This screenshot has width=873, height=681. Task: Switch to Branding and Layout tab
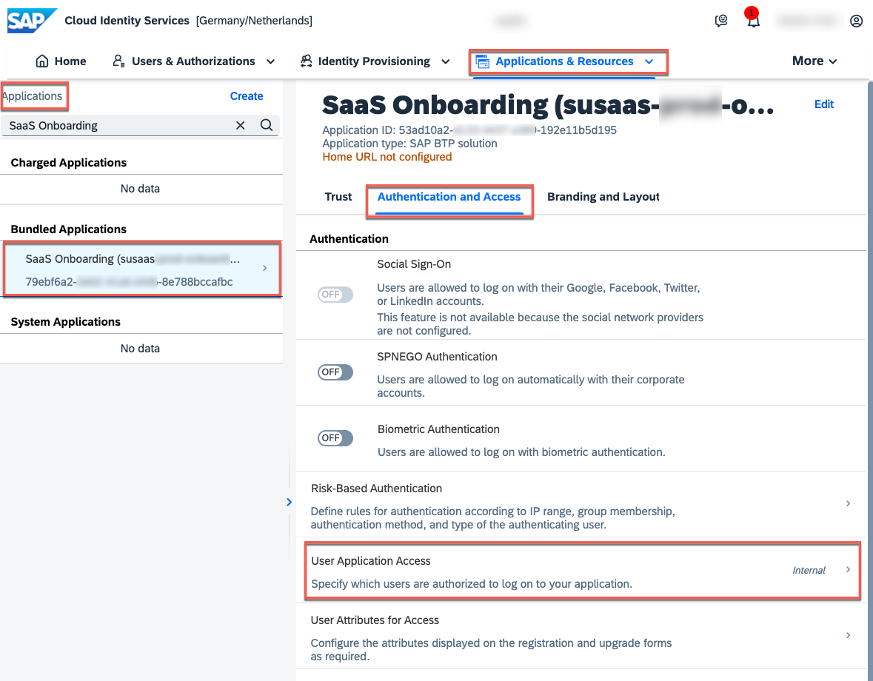coord(603,197)
